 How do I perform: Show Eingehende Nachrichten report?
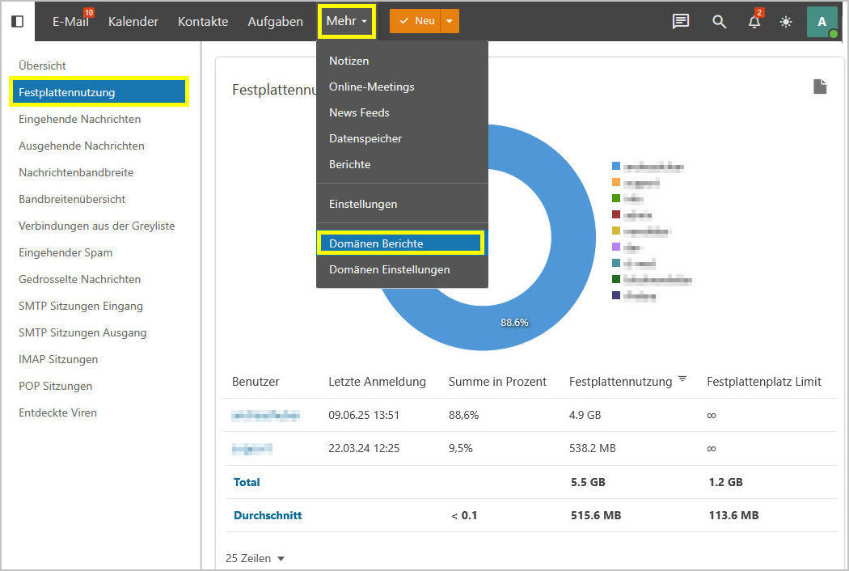tap(79, 119)
